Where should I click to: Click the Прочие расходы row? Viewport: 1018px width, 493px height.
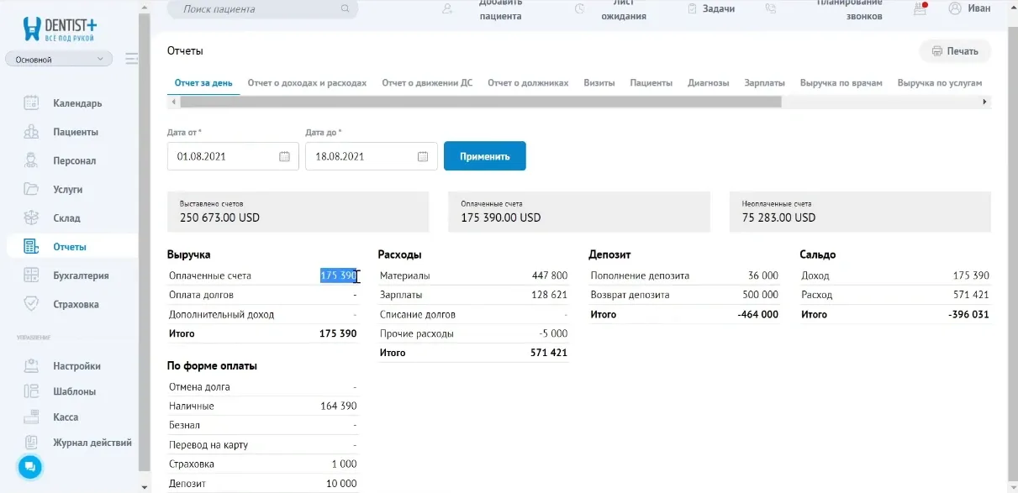point(473,333)
